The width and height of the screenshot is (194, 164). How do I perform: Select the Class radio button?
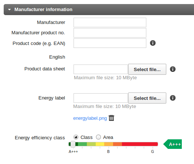[x=76, y=137]
